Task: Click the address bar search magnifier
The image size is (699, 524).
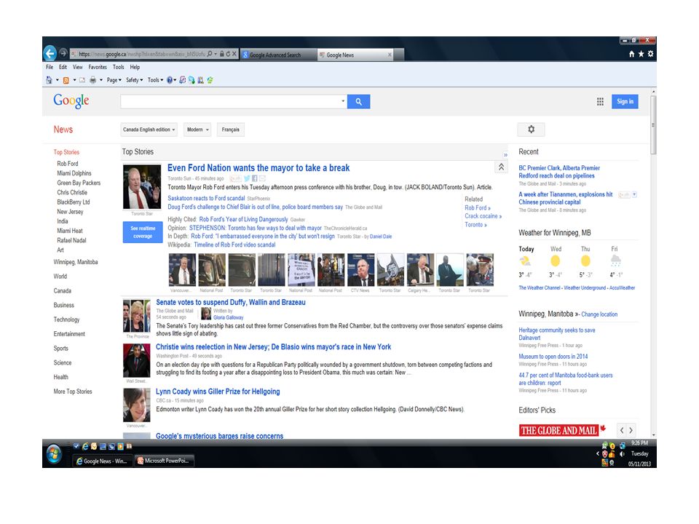Action: point(210,54)
